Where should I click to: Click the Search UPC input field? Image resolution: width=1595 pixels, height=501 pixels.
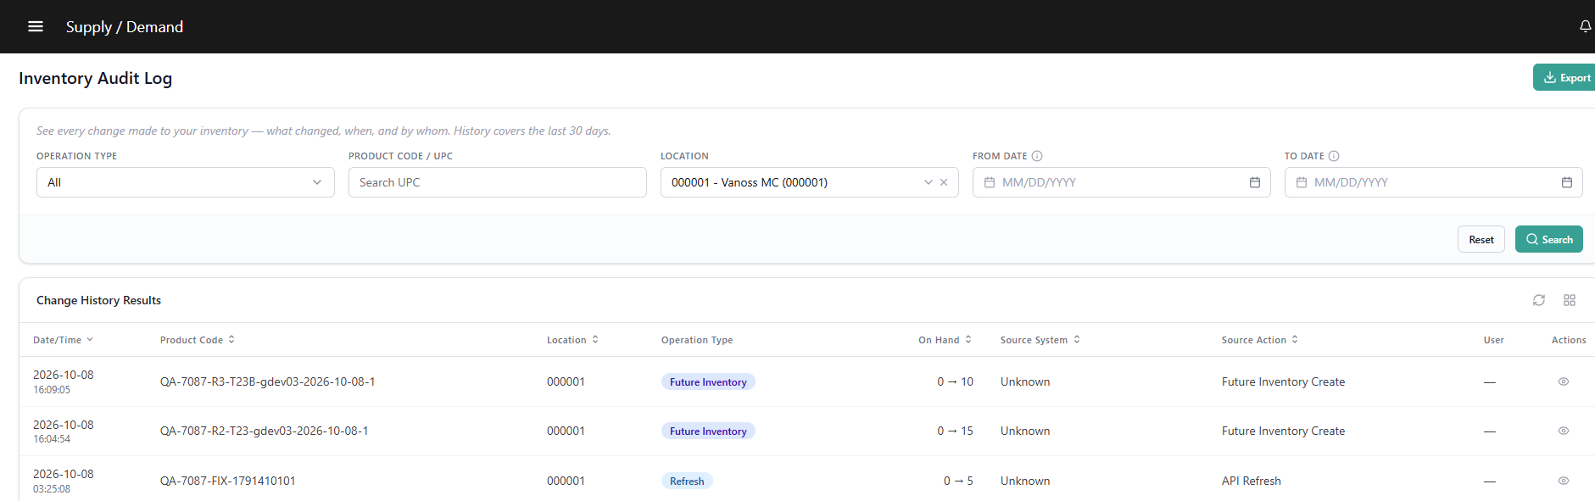[498, 182]
